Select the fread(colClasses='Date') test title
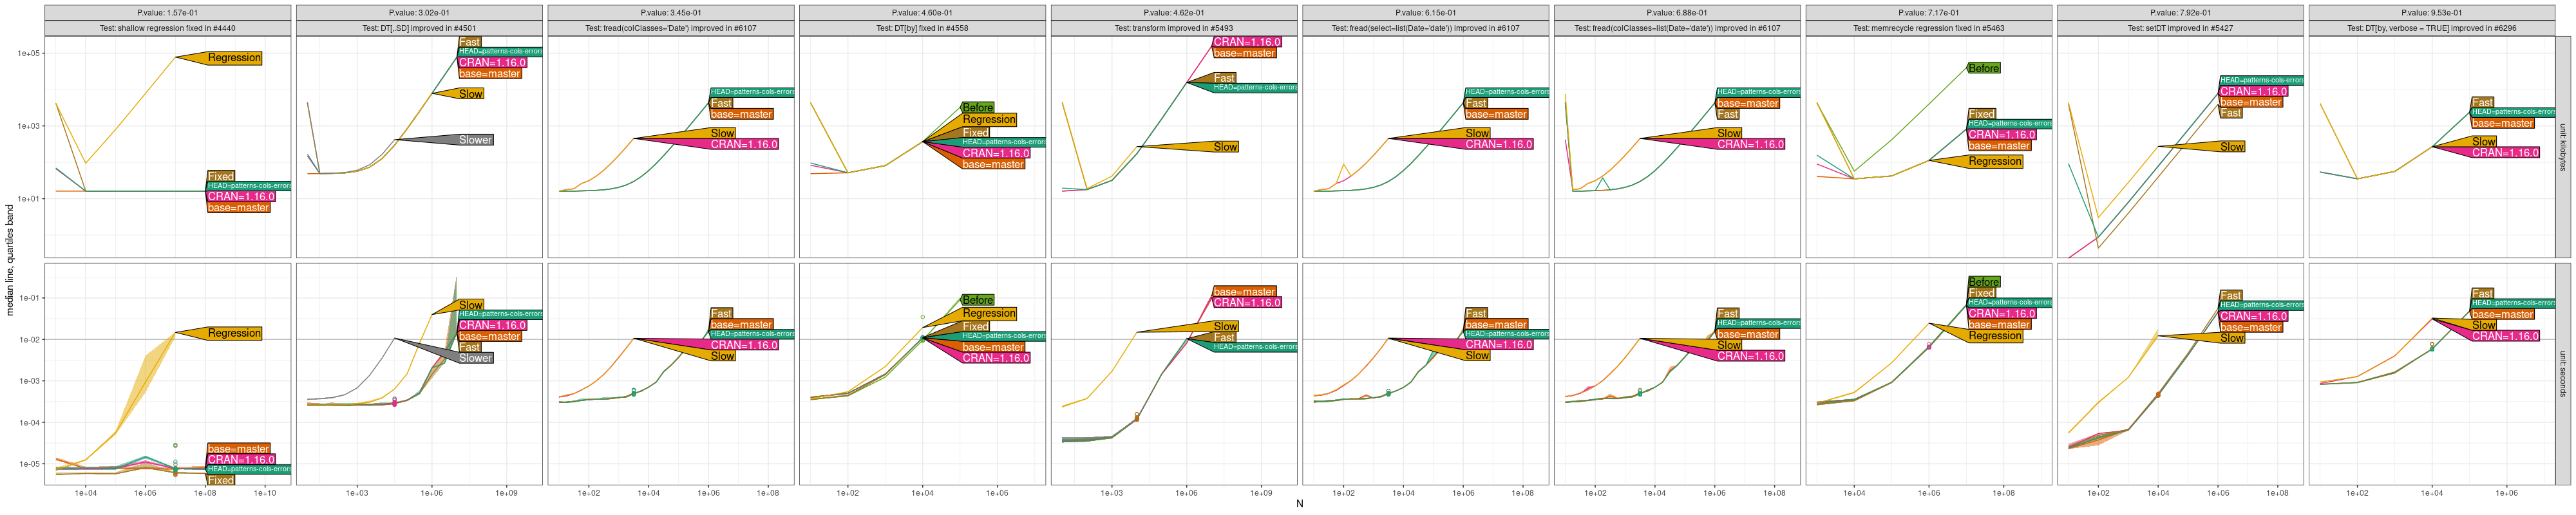This screenshot has height=515, width=2576. coord(671,28)
